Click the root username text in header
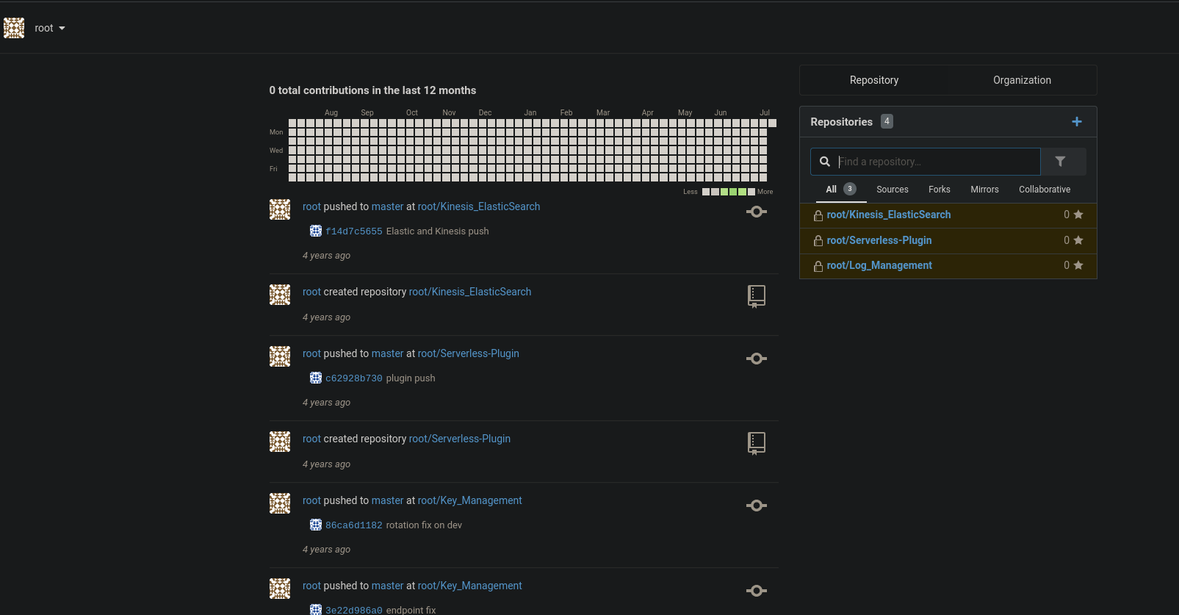Screen dimensions: 1179x615 (x=44, y=28)
